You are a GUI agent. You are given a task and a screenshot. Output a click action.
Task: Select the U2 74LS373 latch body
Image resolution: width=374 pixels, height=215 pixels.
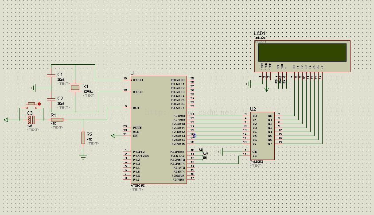262,136
